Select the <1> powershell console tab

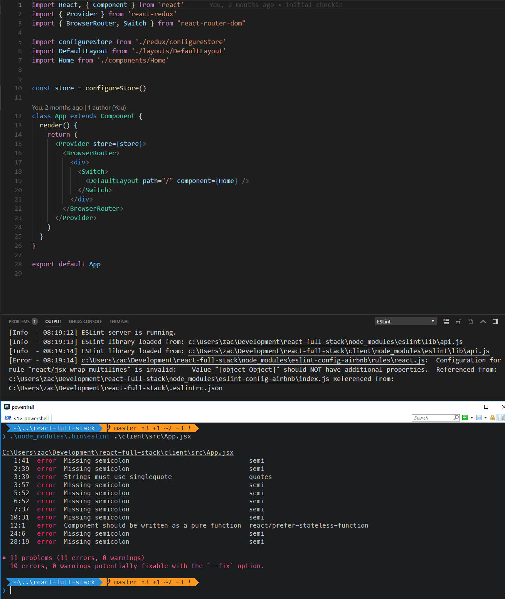click(27, 418)
